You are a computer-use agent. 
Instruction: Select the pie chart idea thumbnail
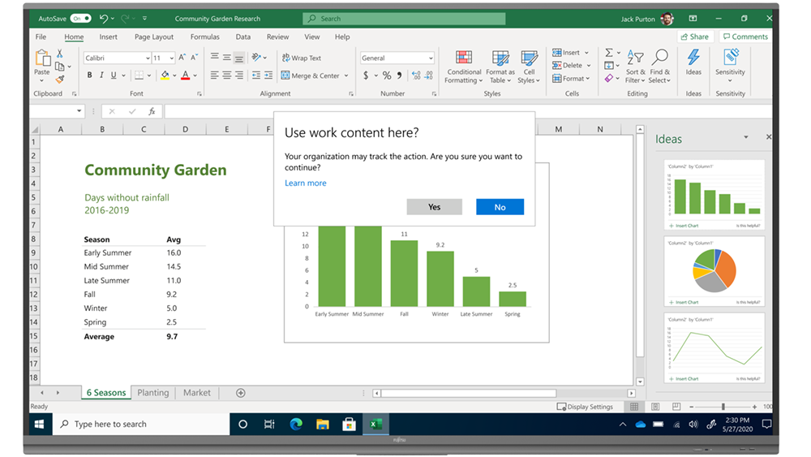coord(714,271)
